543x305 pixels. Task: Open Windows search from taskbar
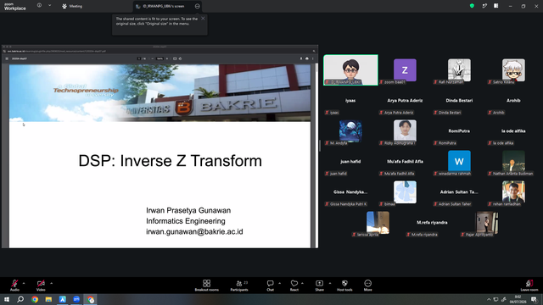pyautogui.click(x=20, y=299)
